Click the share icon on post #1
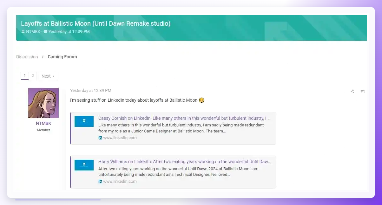Screen dimensions: 382x205 pyautogui.click(x=352, y=92)
